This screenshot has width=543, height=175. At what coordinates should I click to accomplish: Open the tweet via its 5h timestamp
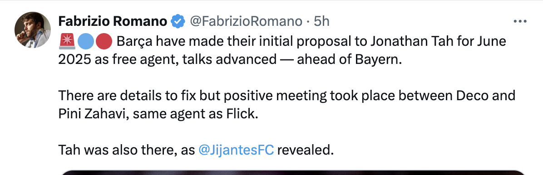tap(321, 21)
